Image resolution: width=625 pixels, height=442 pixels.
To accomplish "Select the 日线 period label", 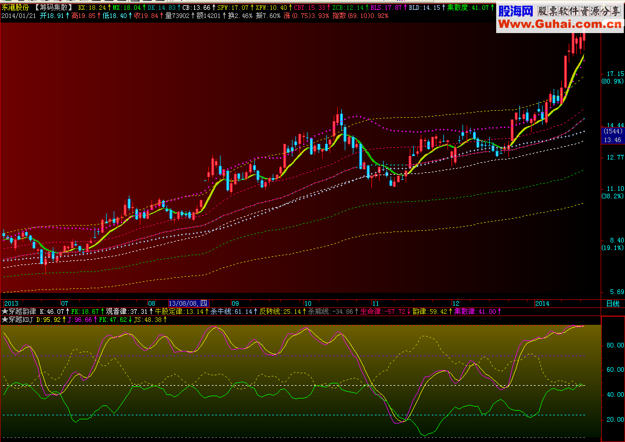I will (x=613, y=304).
